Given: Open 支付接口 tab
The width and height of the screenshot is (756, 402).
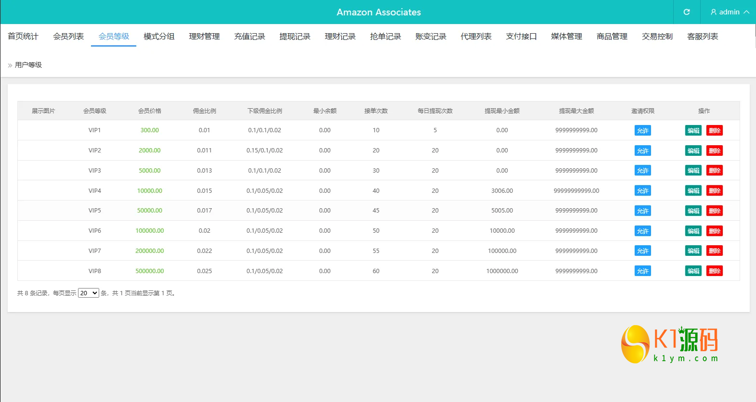Looking at the screenshot, I should click(521, 37).
